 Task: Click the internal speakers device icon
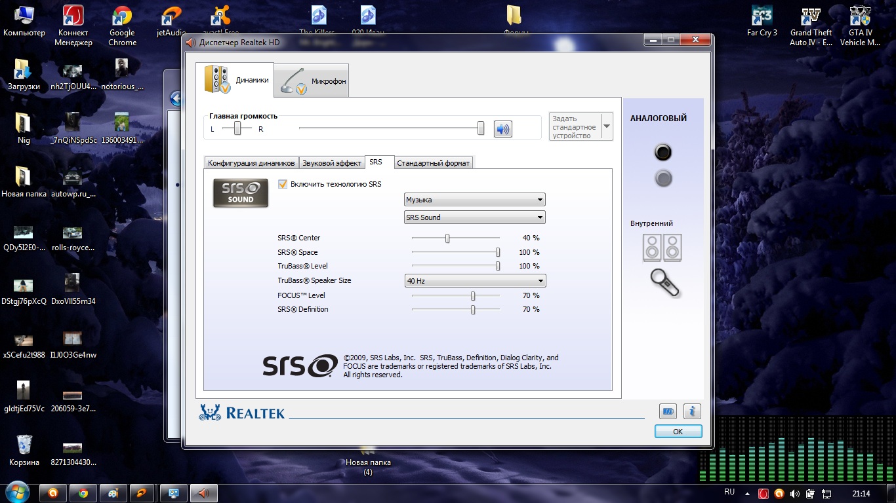pyautogui.click(x=662, y=248)
